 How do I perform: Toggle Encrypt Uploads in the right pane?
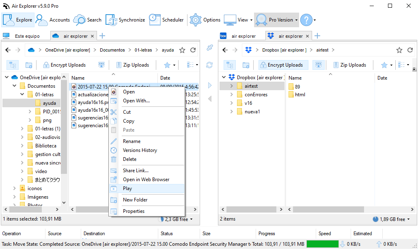click(283, 65)
